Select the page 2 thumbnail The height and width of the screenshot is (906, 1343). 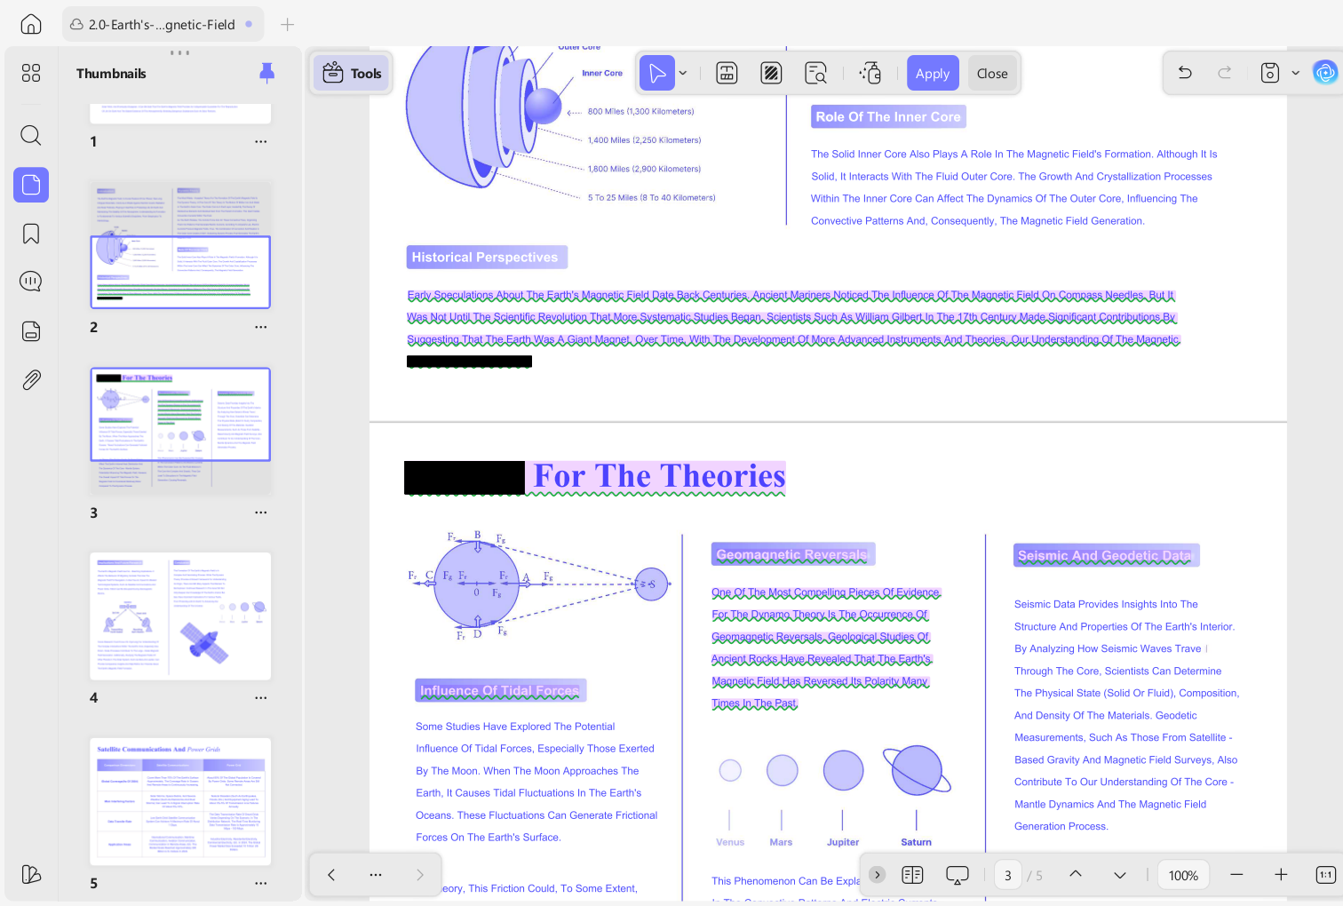[180, 245]
